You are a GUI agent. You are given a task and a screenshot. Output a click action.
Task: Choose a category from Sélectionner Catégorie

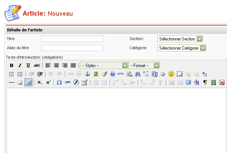182,48
